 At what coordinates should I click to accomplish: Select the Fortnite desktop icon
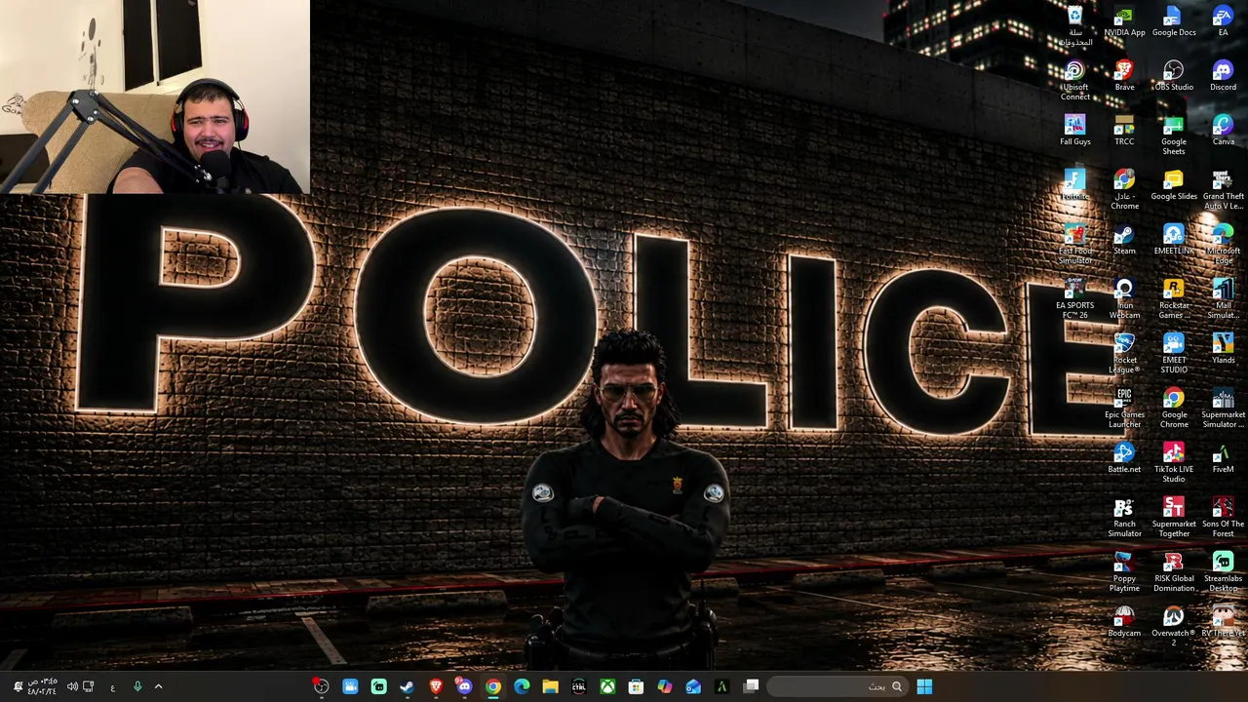1075,185
